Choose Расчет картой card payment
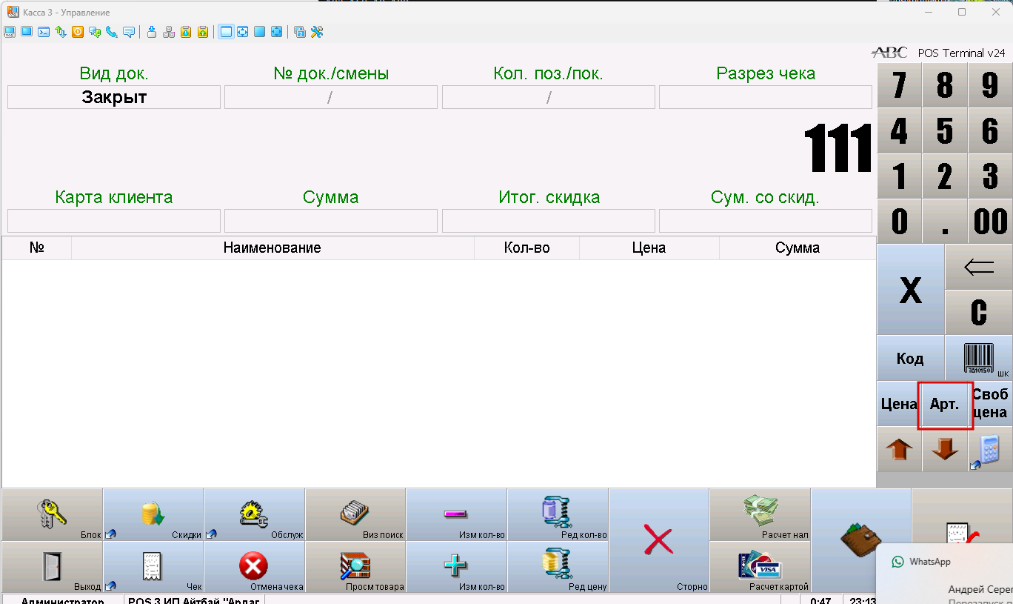Viewport: 1013px width, 604px height. (760, 567)
